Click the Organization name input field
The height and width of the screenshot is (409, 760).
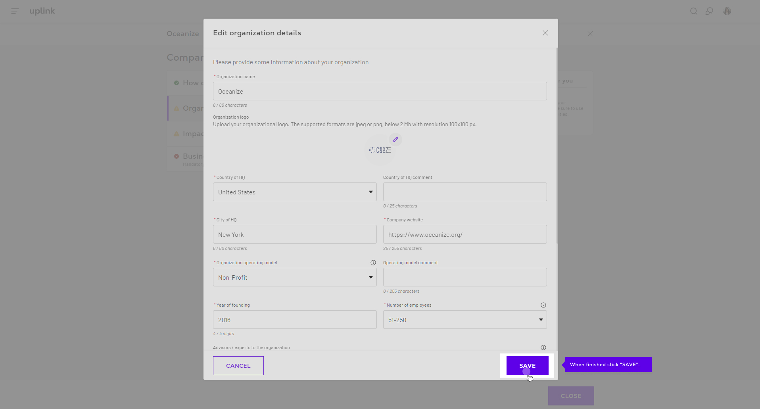pos(380,91)
